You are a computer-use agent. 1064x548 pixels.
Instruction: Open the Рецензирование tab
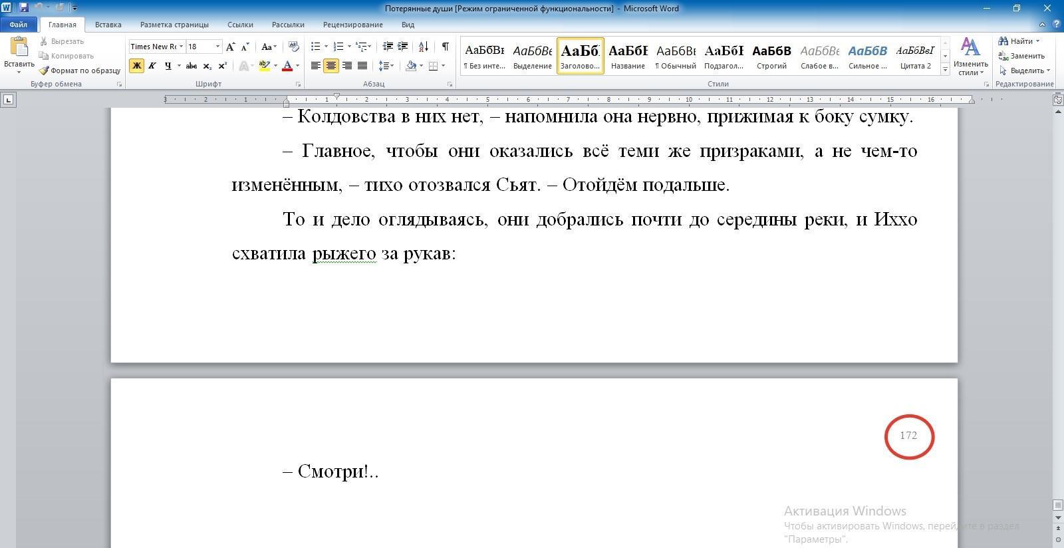352,25
